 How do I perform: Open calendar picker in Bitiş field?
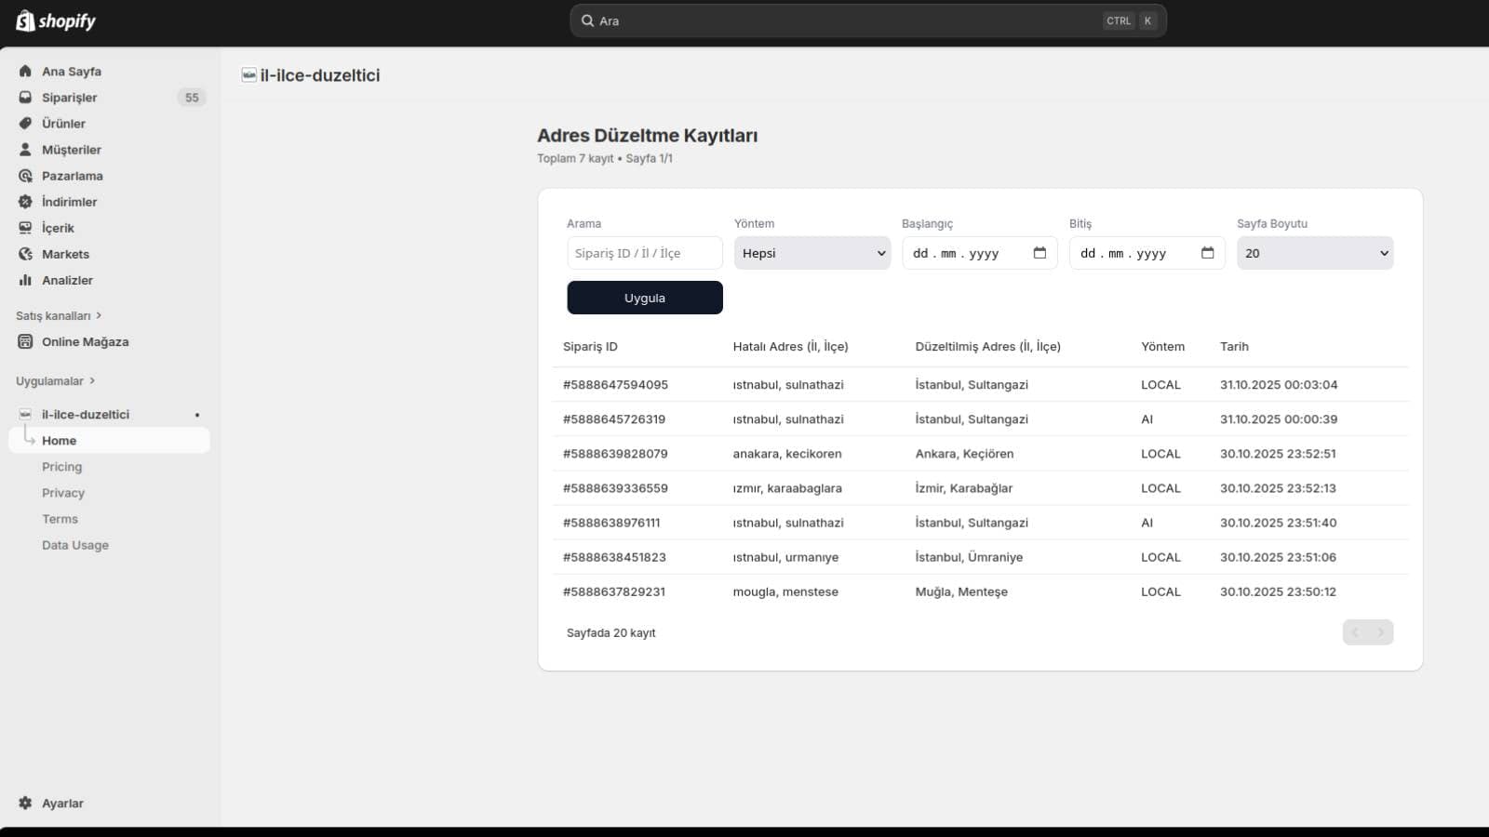(1207, 253)
